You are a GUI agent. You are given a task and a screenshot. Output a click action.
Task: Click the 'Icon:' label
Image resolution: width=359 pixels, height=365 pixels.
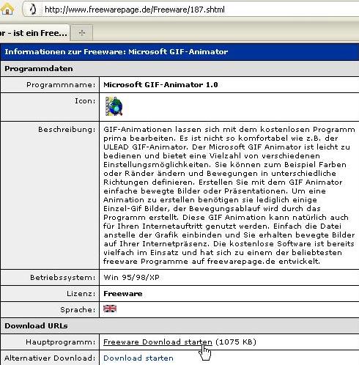pyautogui.click(x=85, y=101)
